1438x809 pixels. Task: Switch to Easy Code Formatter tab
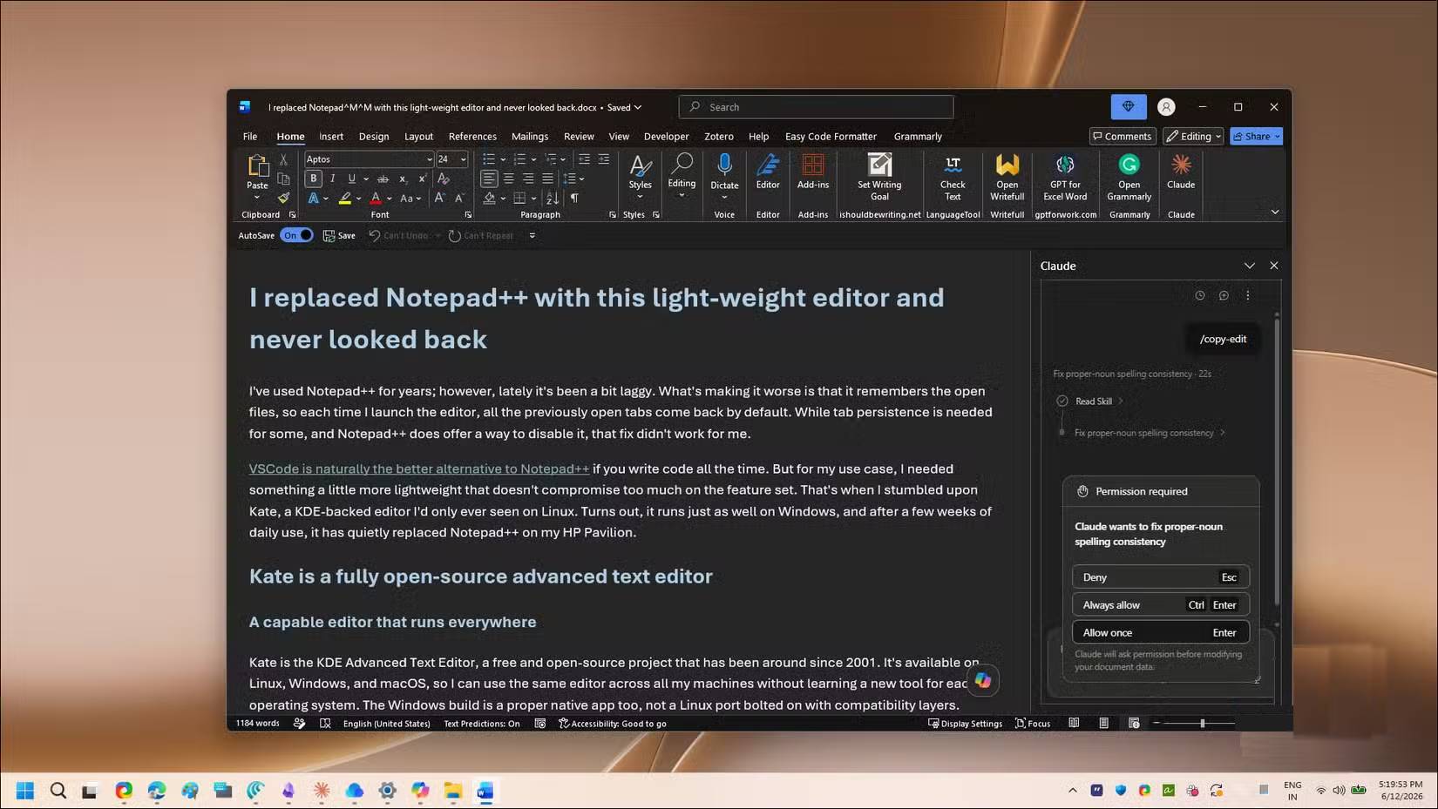(831, 137)
